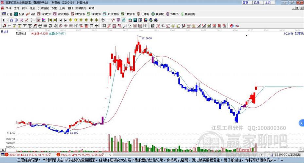This screenshot has width=304, height=163.
Task: Expand the 日 period dropdown arrow
Action: point(6,20)
